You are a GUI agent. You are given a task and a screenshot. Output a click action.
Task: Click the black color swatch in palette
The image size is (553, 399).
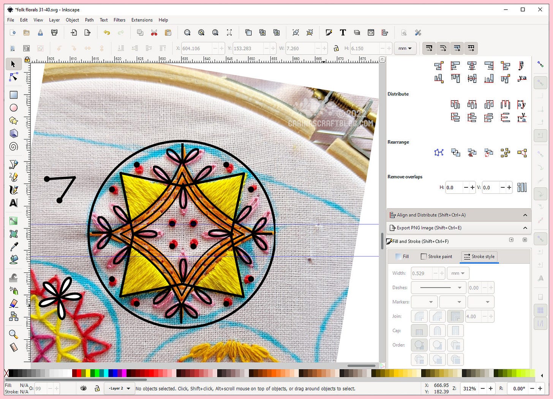click(x=11, y=373)
